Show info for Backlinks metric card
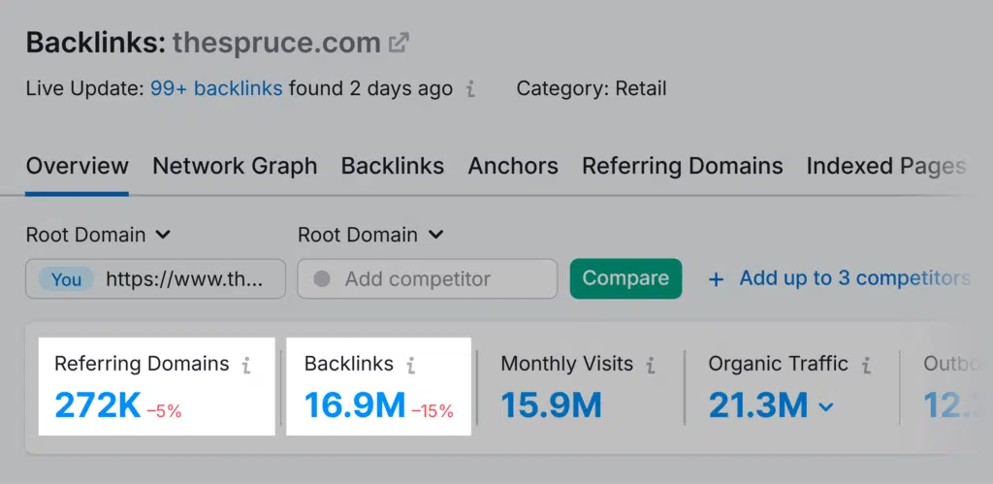 tap(411, 366)
